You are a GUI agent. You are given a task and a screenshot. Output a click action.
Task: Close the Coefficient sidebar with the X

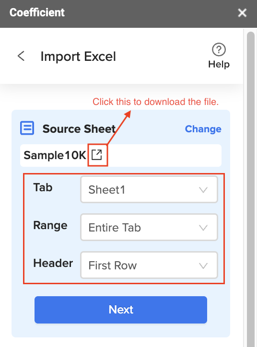(x=242, y=13)
